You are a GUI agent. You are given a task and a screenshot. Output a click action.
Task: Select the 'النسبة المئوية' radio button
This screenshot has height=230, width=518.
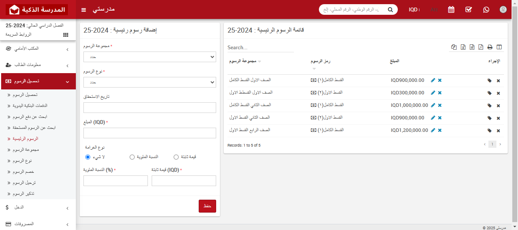pyautogui.click(x=132, y=157)
